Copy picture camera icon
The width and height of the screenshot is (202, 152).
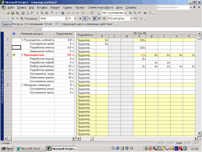tap(145, 13)
